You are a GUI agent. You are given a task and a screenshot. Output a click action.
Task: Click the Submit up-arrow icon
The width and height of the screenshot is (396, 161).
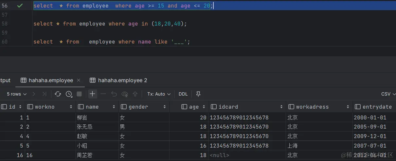135,94
